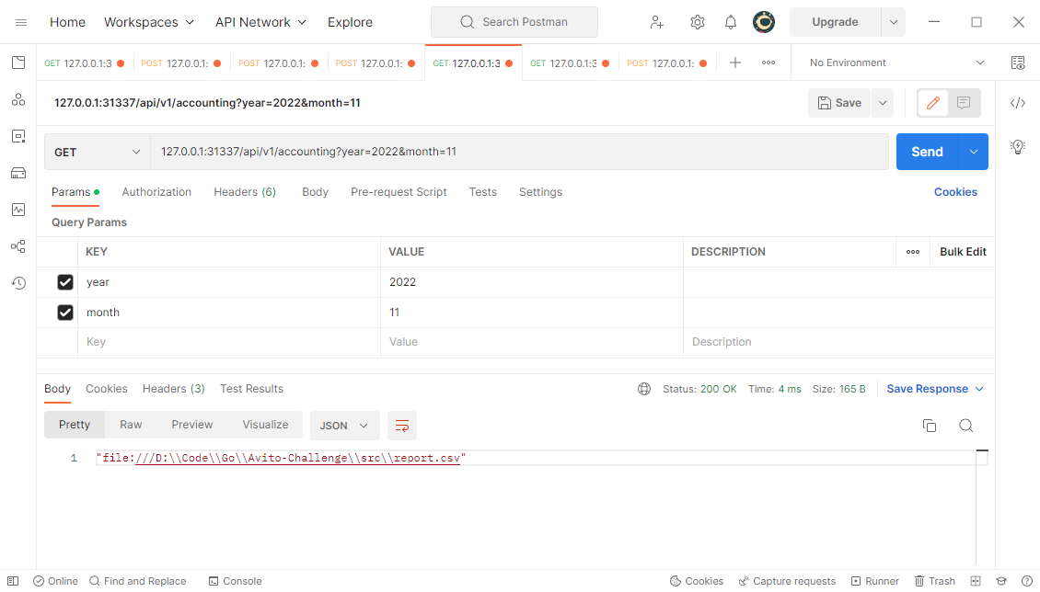The height and width of the screenshot is (592, 1040).
Task: Open the Collections sidebar panel
Action: point(18,63)
